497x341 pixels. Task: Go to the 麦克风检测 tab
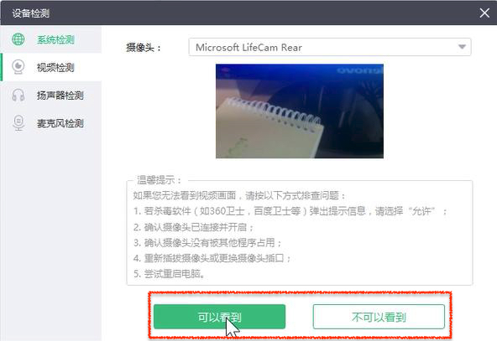51,123
